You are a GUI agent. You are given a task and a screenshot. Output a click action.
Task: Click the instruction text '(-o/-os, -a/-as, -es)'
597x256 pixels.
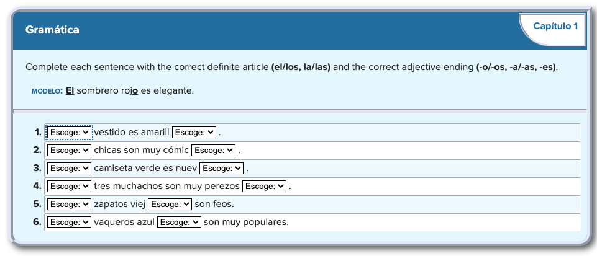coord(516,67)
